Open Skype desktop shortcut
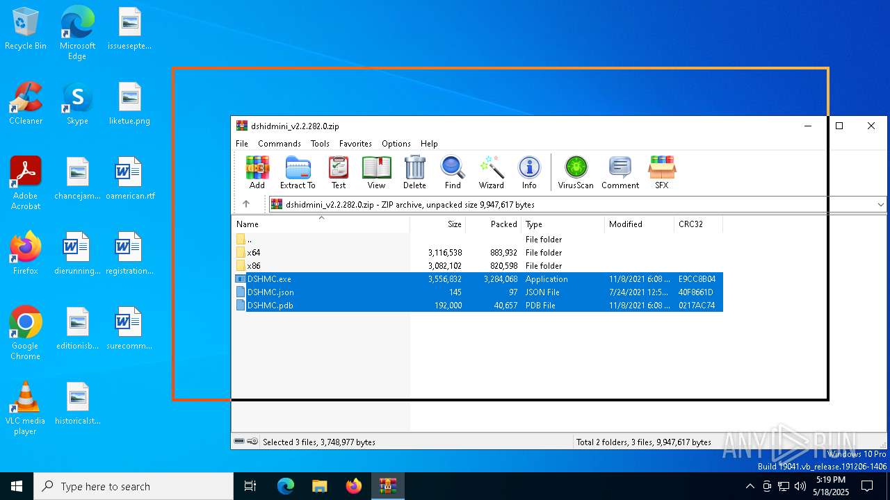The height and width of the screenshot is (500, 890). pos(77,103)
